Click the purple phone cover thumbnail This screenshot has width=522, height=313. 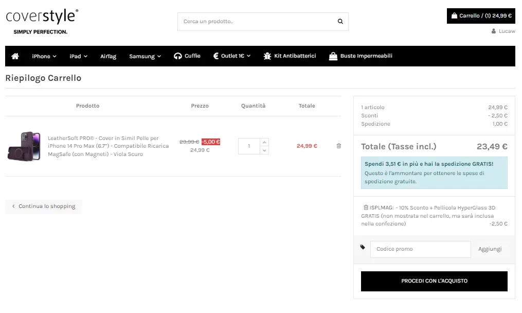[24, 146]
